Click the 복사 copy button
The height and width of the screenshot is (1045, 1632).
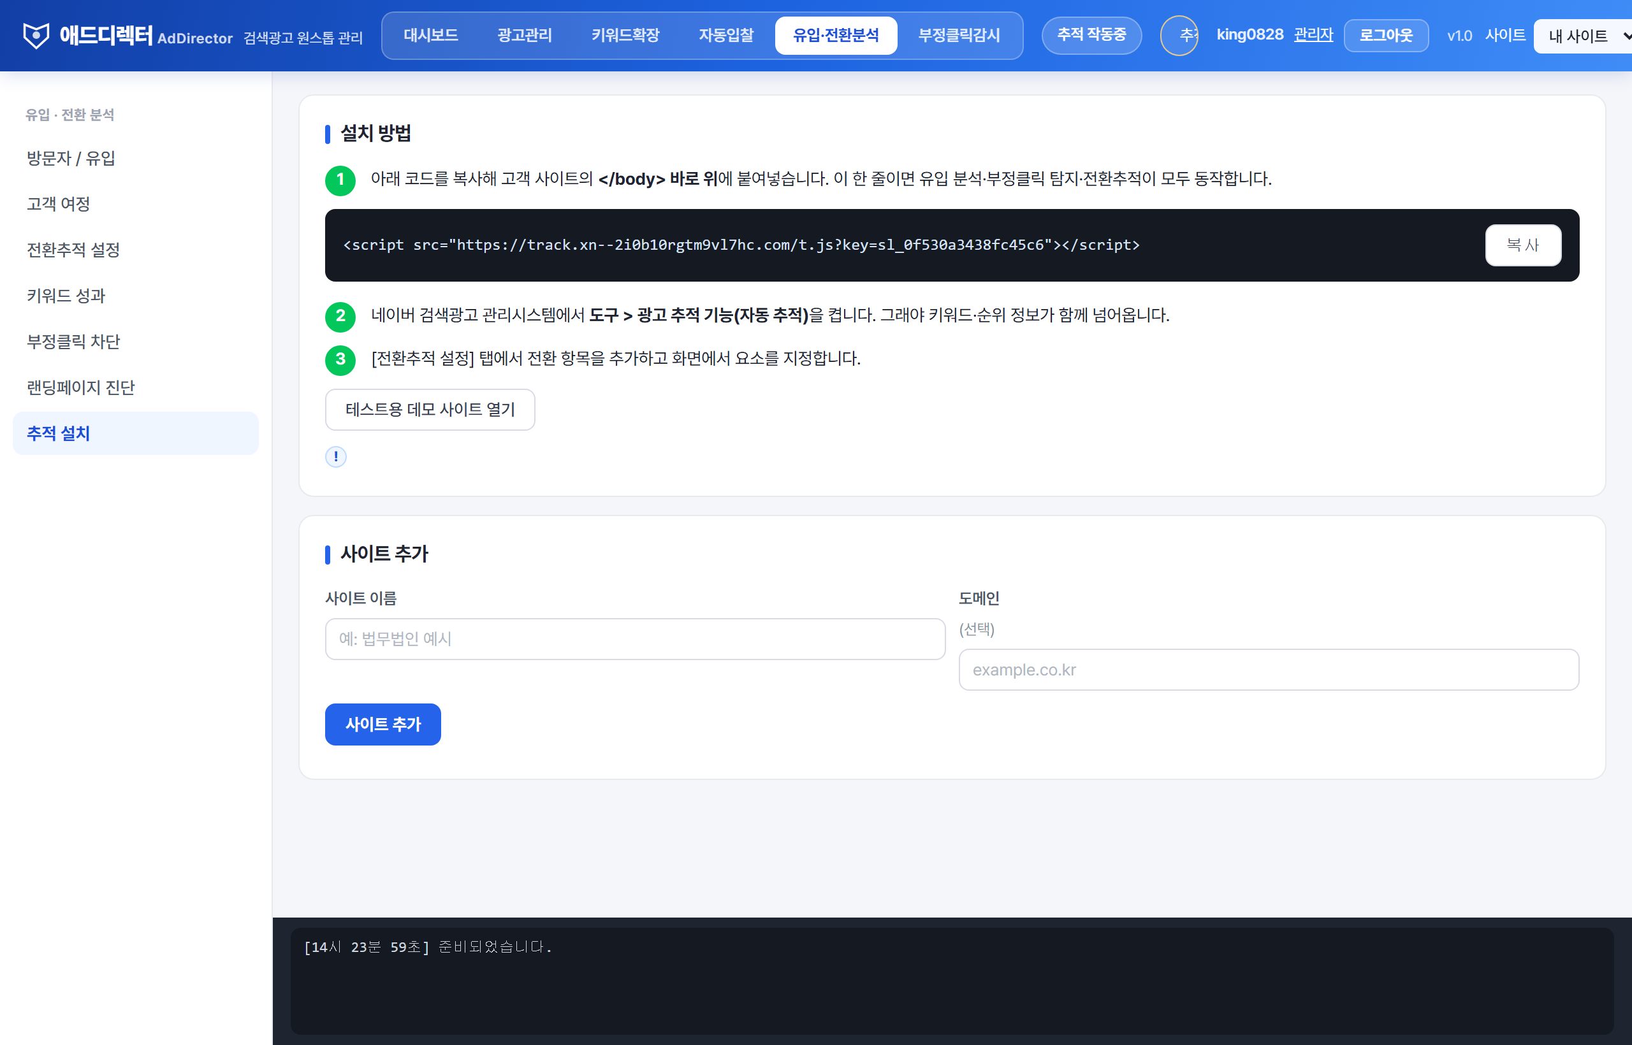click(x=1523, y=245)
